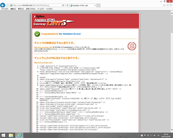The width and height of the screenshot is (173, 138).
Task: Click source line 5 head tag
Action: click(x=42, y=77)
